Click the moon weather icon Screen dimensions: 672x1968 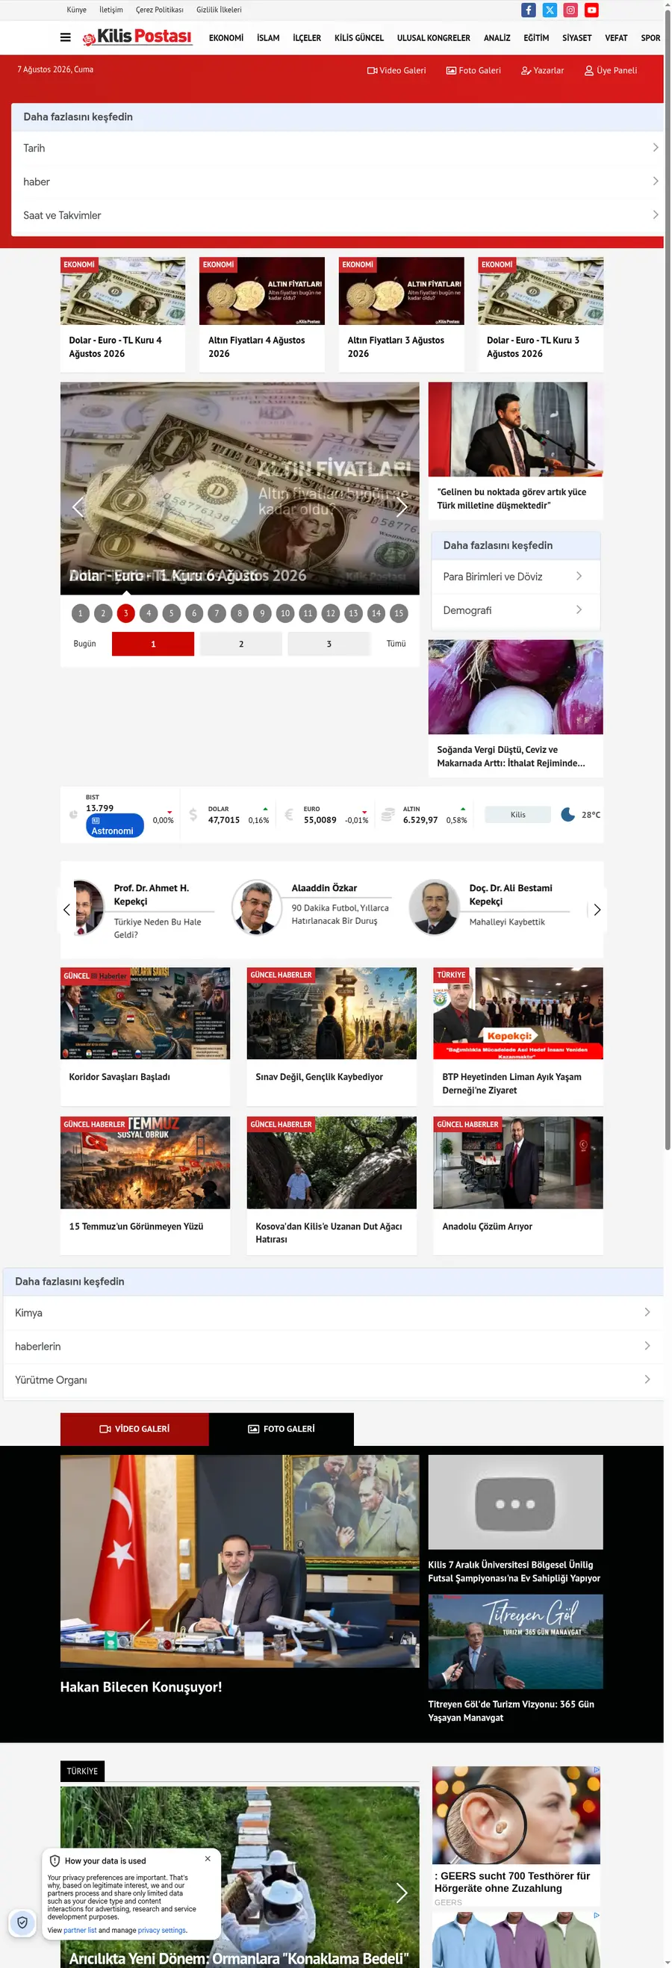pos(567,814)
